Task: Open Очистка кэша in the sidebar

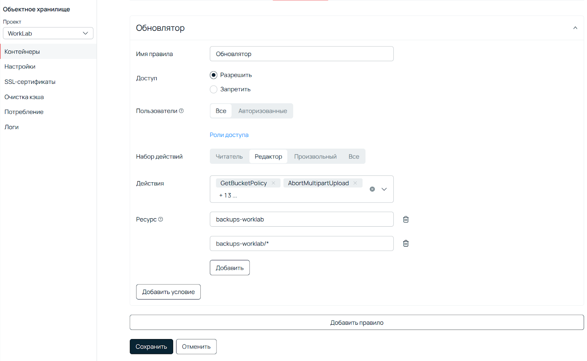Action: pos(48,97)
